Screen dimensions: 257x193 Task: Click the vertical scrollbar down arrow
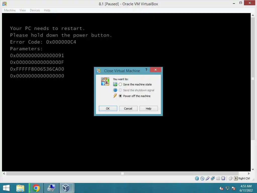(253, 169)
